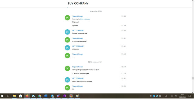Click BC avatar beside 'бофой занимаются'

point(67,32)
